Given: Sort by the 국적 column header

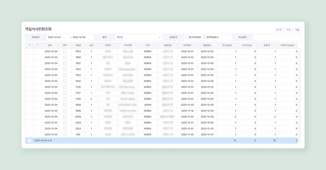Looking at the screenshot, I should [x=147, y=45].
